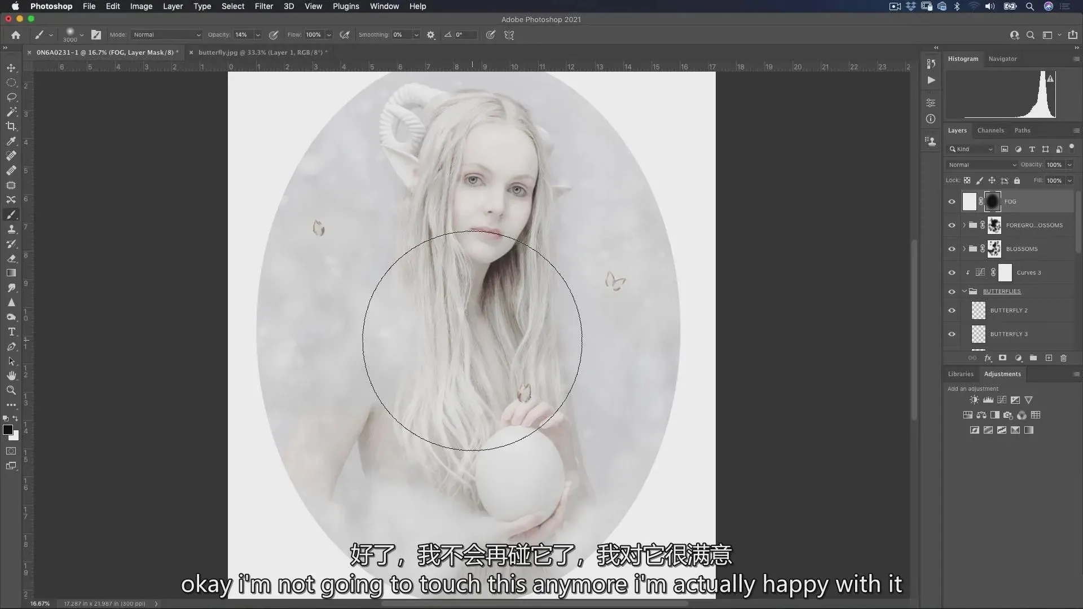Click the zoom percentage field in status bar
Viewport: 1083px width, 609px height.
(x=39, y=603)
